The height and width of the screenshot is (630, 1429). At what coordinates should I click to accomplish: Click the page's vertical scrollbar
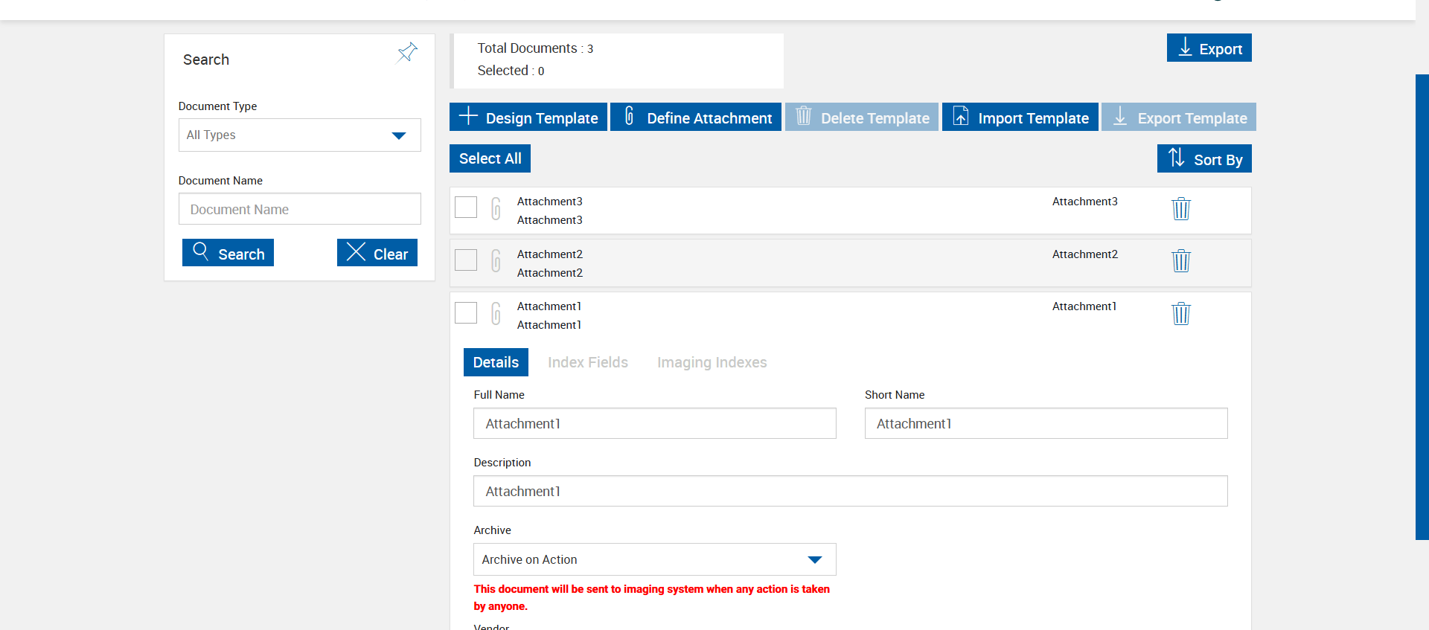(1422, 306)
